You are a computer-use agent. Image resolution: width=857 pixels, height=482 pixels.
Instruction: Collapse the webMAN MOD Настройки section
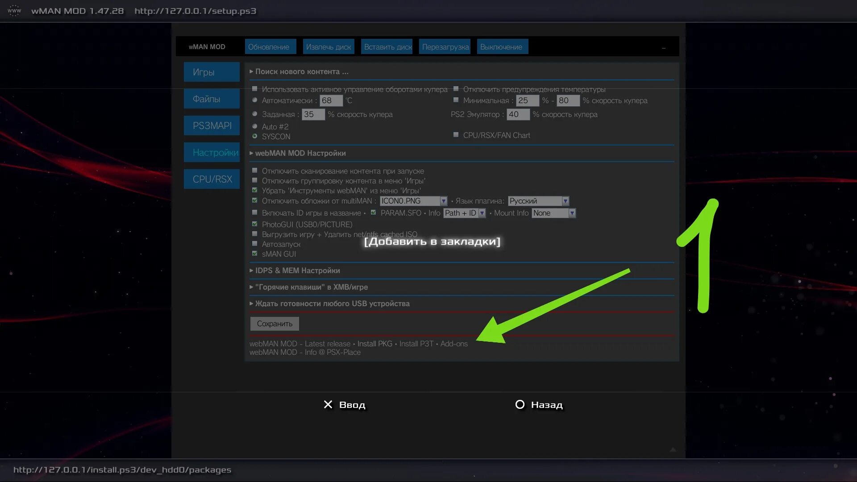[x=298, y=153]
